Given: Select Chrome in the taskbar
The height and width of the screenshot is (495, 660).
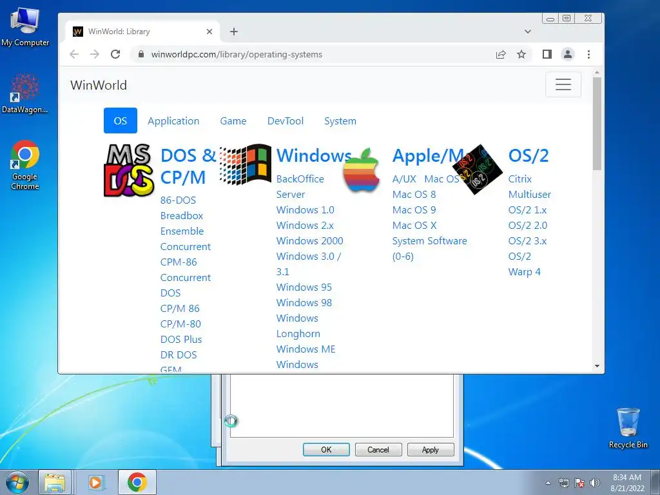Looking at the screenshot, I should click(x=137, y=482).
